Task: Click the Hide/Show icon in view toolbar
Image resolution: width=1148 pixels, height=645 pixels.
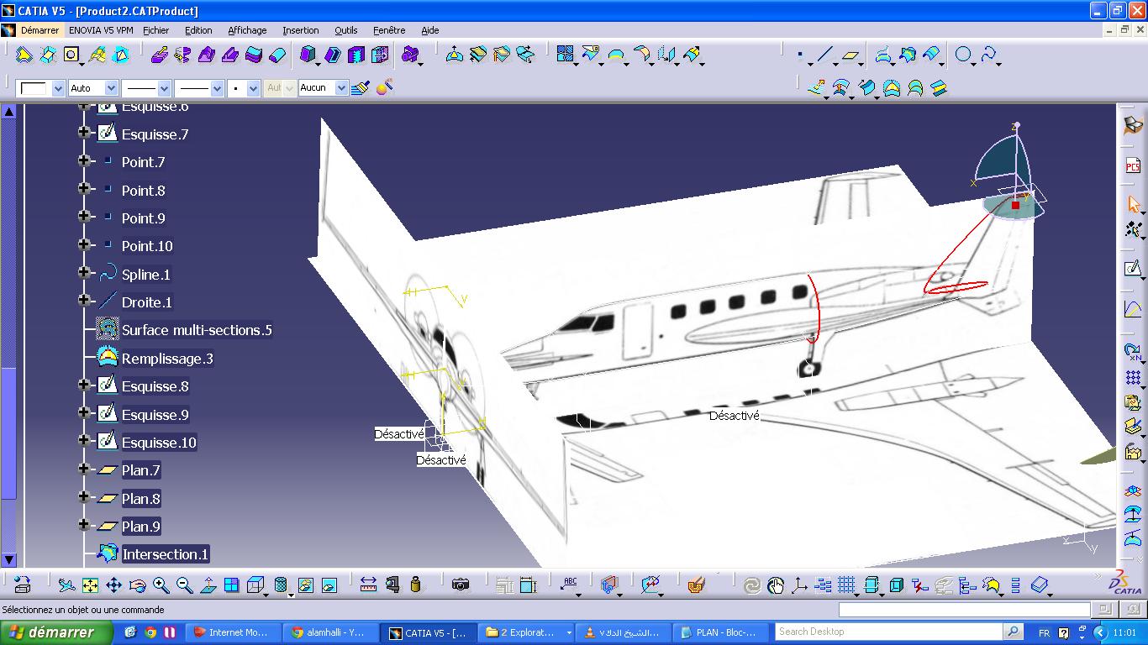Action: click(305, 585)
